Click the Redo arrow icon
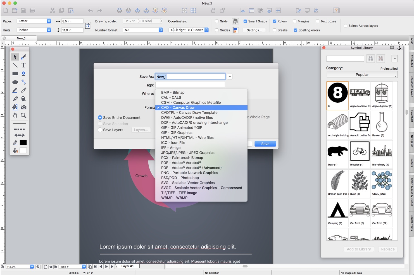The height and width of the screenshot is (275, 414). point(99,11)
